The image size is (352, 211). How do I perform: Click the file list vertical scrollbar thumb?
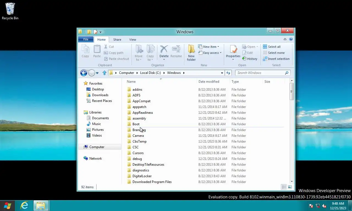[292, 91]
